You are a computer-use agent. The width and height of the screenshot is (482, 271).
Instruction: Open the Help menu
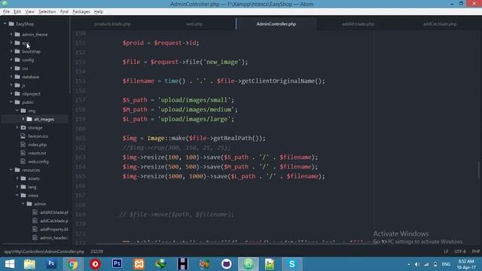coord(99,12)
